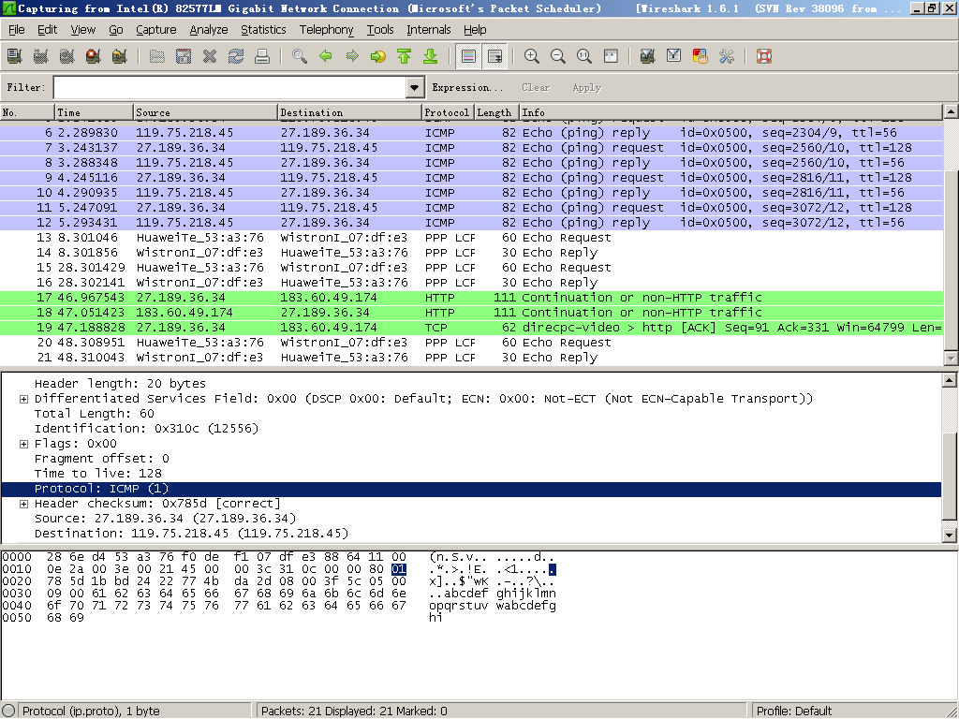Click the Find packet magnifier icon
The height and width of the screenshot is (719, 959).
[x=300, y=56]
